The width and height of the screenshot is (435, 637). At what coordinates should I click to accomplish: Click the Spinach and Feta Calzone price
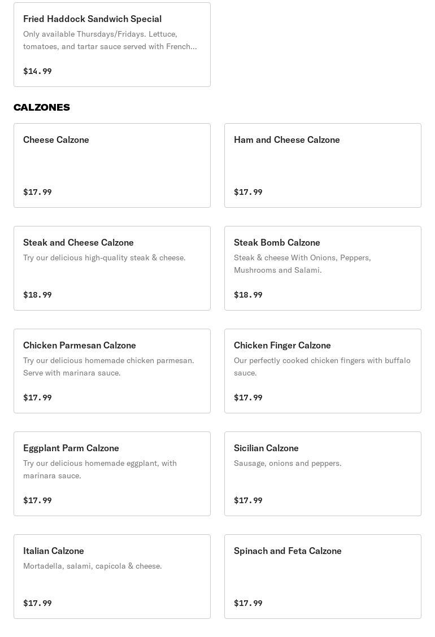click(248, 603)
